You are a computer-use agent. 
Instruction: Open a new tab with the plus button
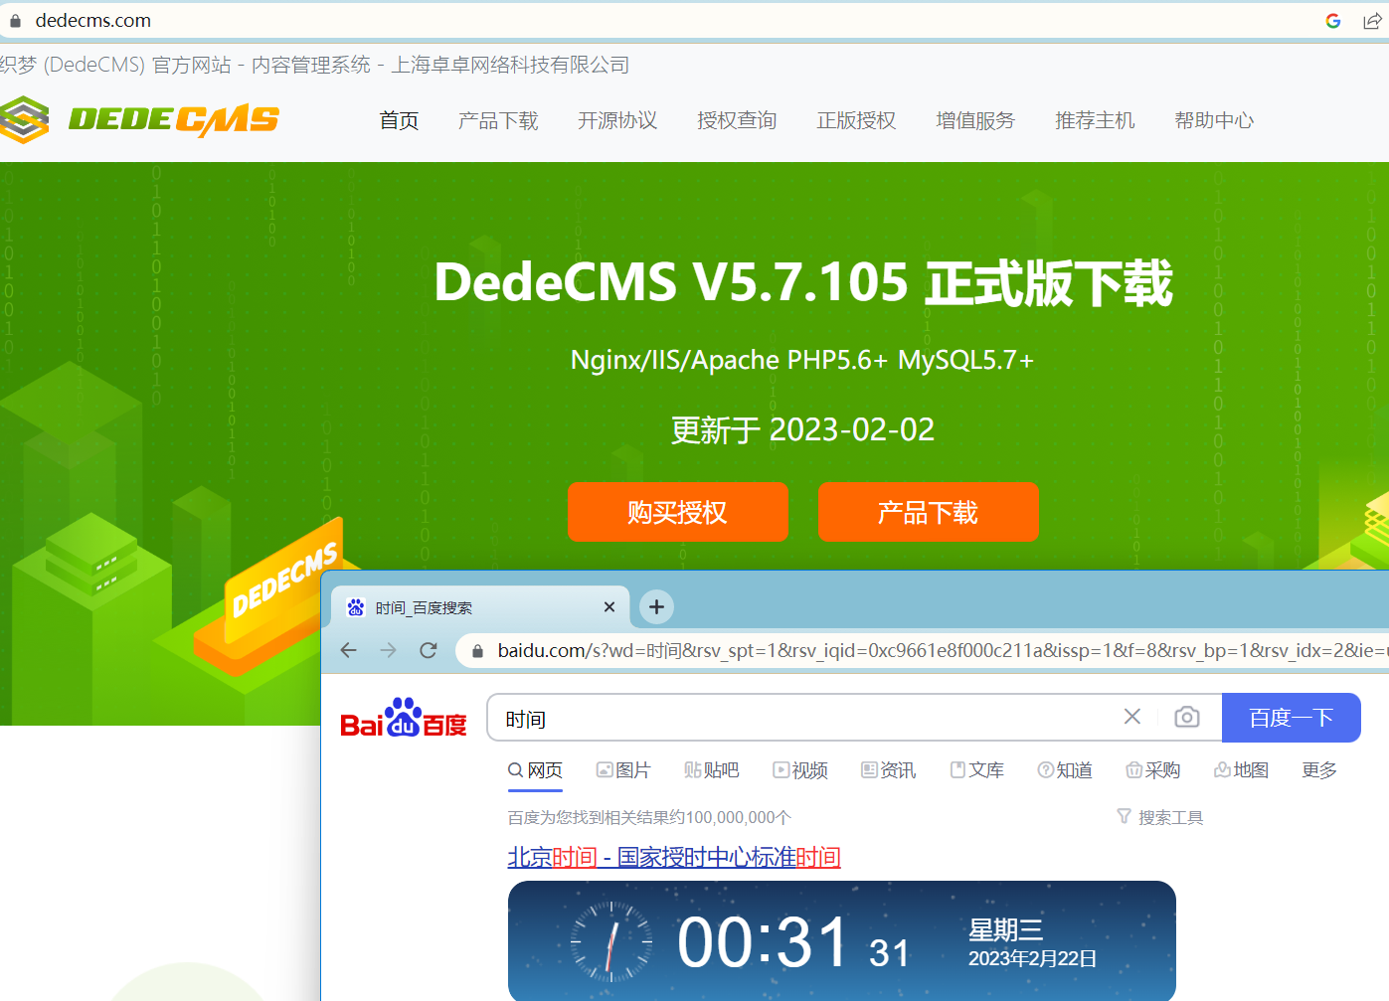(656, 606)
